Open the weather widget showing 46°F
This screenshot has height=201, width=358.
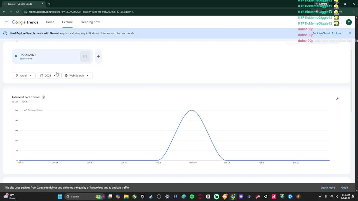tap(10, 197)
